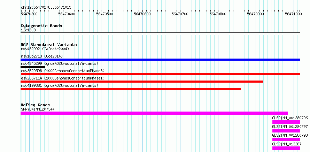The height and width of the screenshot is (152, 310).
Task: Click the red nsv4199381 variant bar
Action: pyautogui.click(x=131, y=89)
